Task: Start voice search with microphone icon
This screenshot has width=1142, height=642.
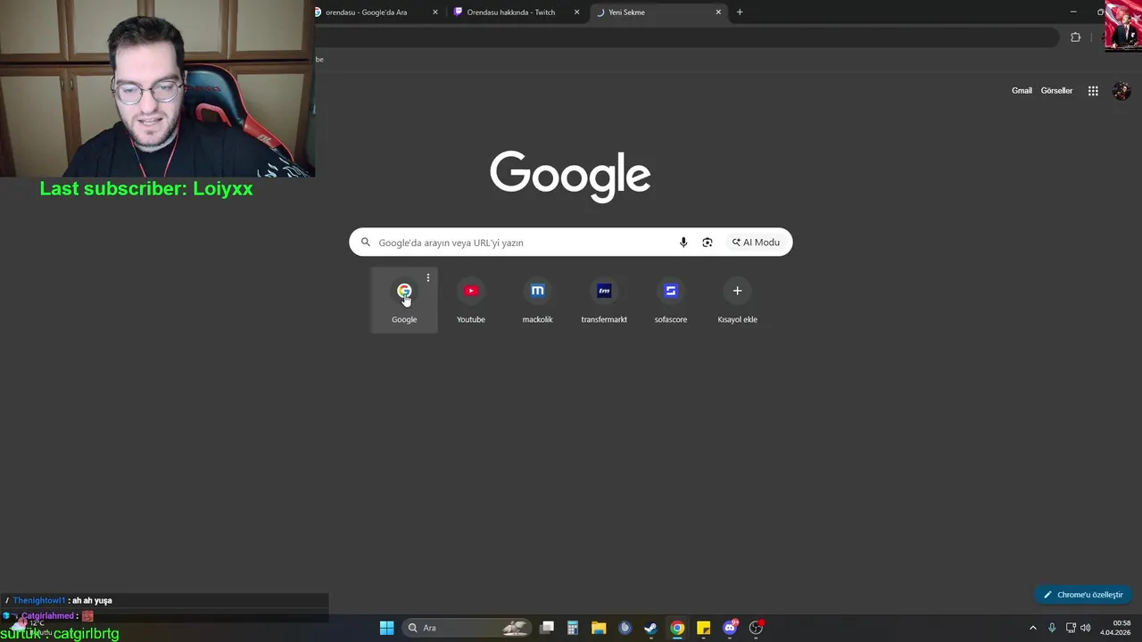Action: [683, 243]
